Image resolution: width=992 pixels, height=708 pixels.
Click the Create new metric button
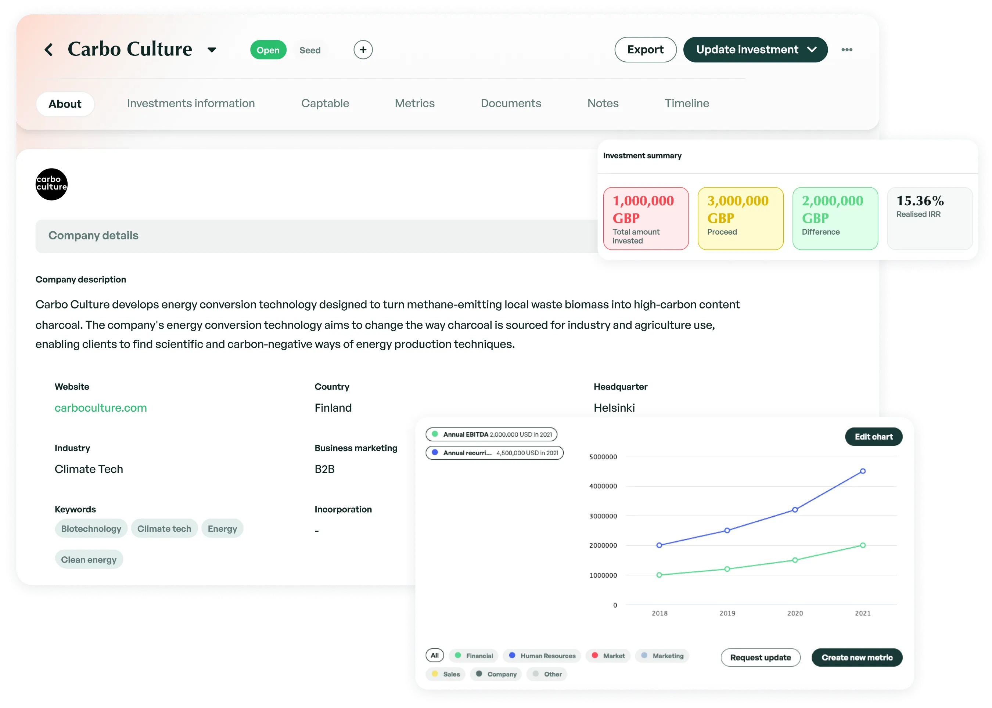[857, 657]
